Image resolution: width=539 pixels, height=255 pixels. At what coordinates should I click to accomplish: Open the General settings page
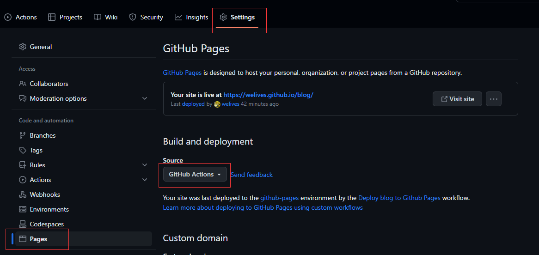[x=84, y=47]
